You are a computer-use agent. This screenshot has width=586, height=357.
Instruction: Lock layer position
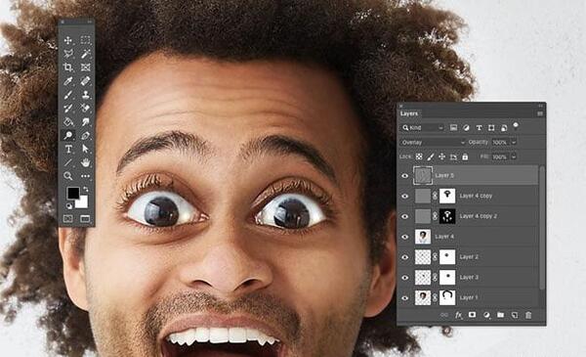pyautogui.click(x=441, y=156)
